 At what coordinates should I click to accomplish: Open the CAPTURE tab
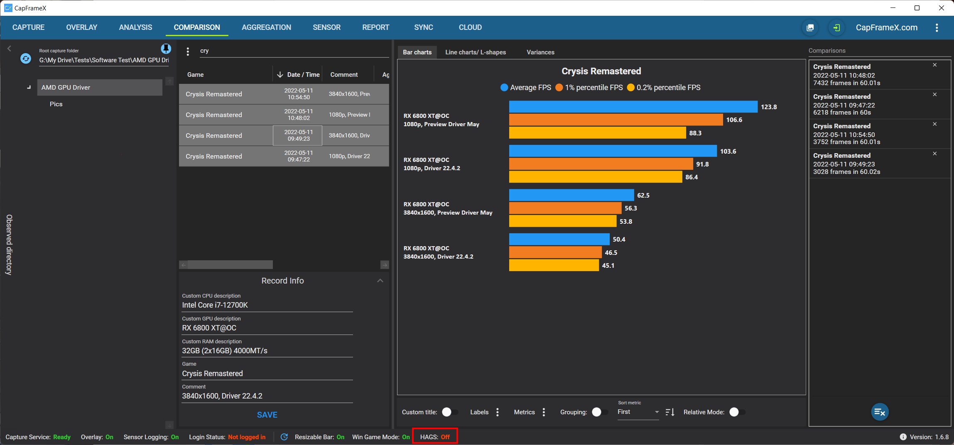point(28,27)
